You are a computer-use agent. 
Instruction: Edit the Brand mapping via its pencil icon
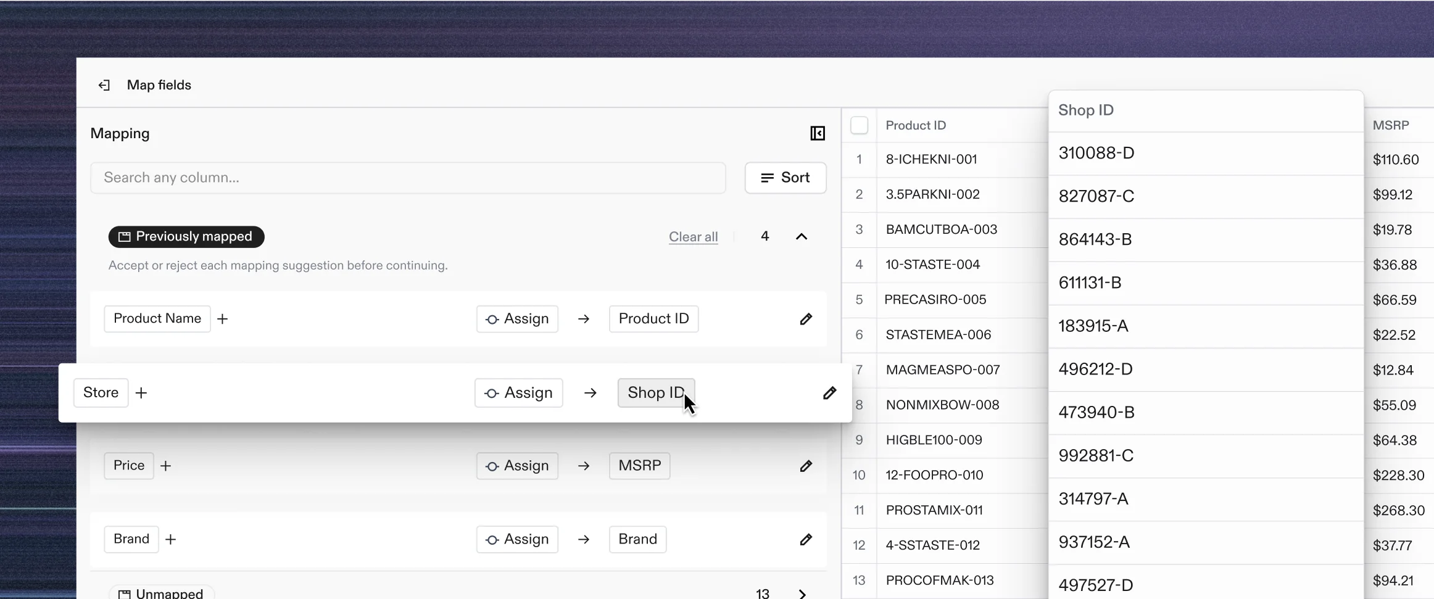[x=806, y=539]
